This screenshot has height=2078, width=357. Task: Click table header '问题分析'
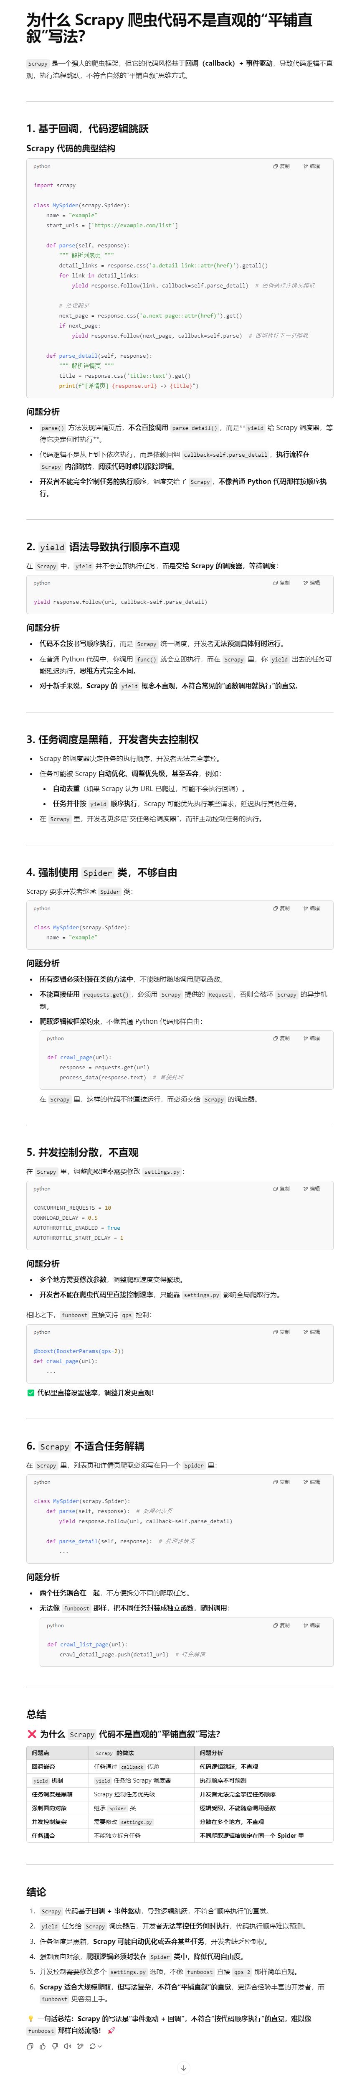(x=211, y=1753)
